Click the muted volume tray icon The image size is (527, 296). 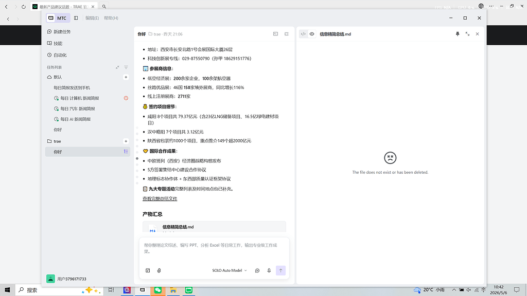pos(469,290)
